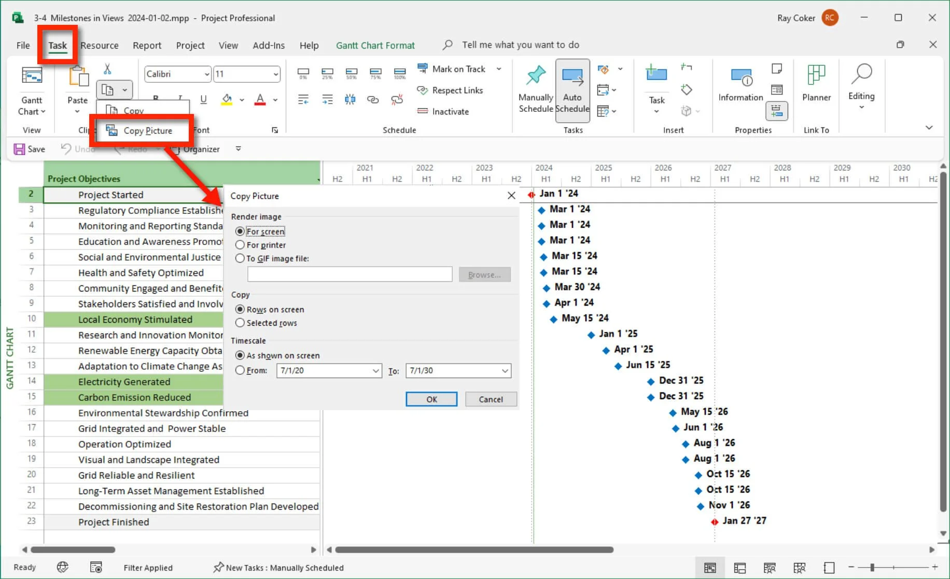
Task: Select the Project Finished task row
Action: 181,522
